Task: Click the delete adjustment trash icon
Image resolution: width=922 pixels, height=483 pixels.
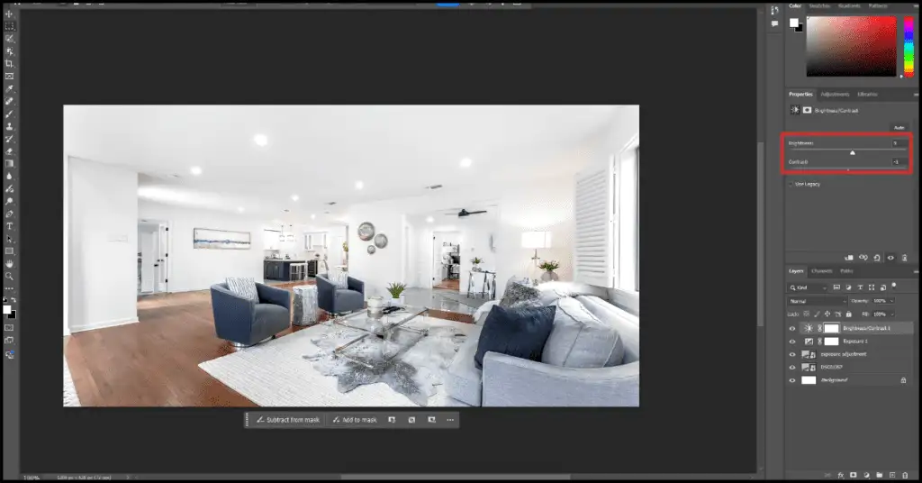Action: point(904,258)
